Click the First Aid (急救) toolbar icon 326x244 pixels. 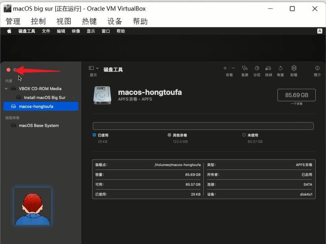click(x=245, y=68)
